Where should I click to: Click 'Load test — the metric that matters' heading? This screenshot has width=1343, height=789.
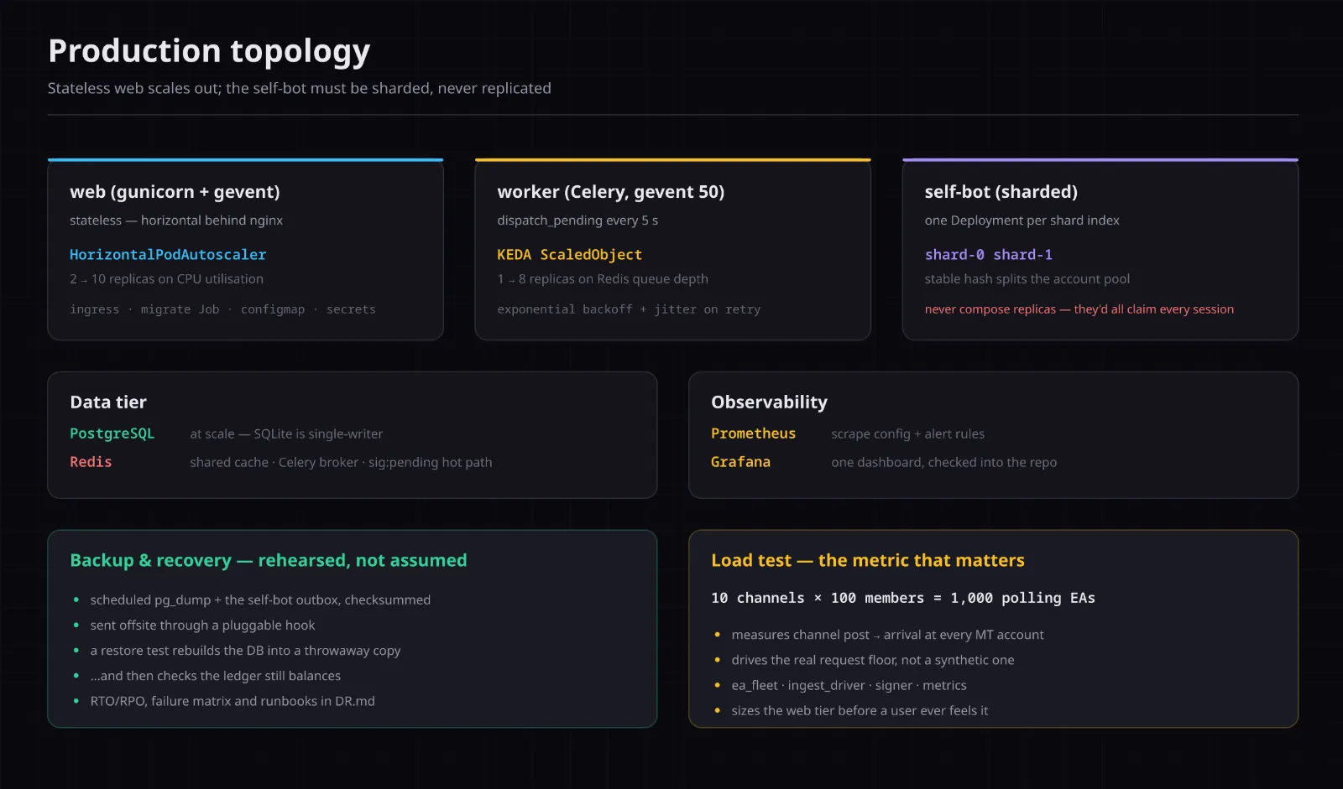tap(868, 560)
